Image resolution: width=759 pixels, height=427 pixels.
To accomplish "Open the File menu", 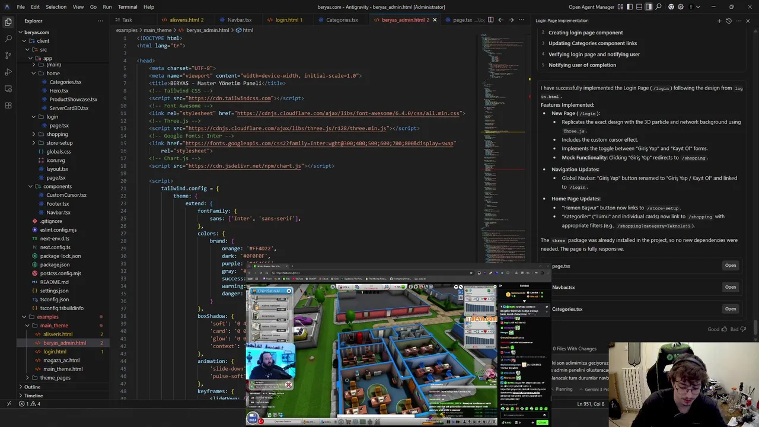I will point(21,7).
